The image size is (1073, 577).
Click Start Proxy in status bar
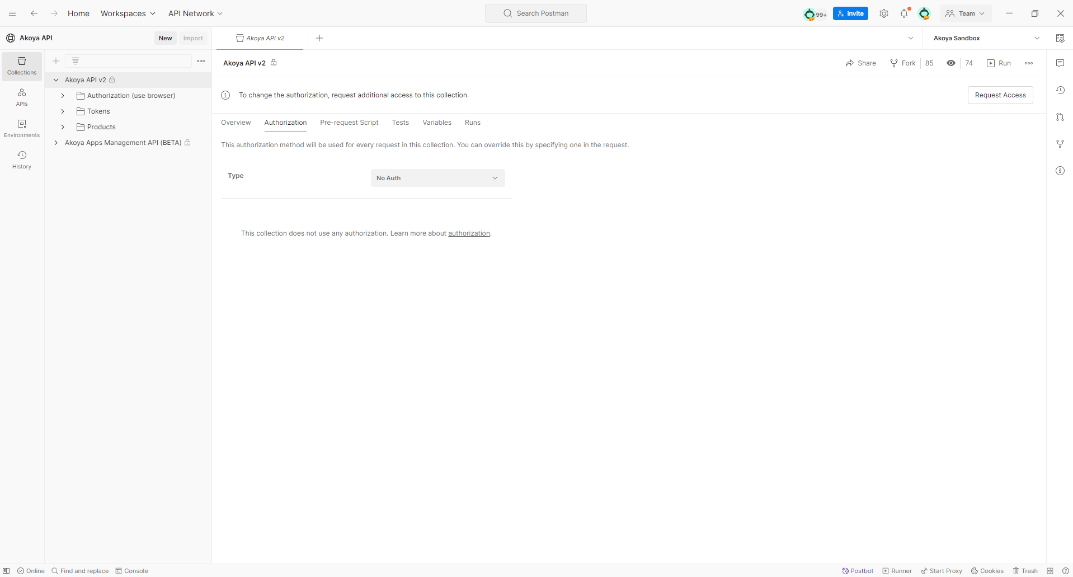click(942, 571)
